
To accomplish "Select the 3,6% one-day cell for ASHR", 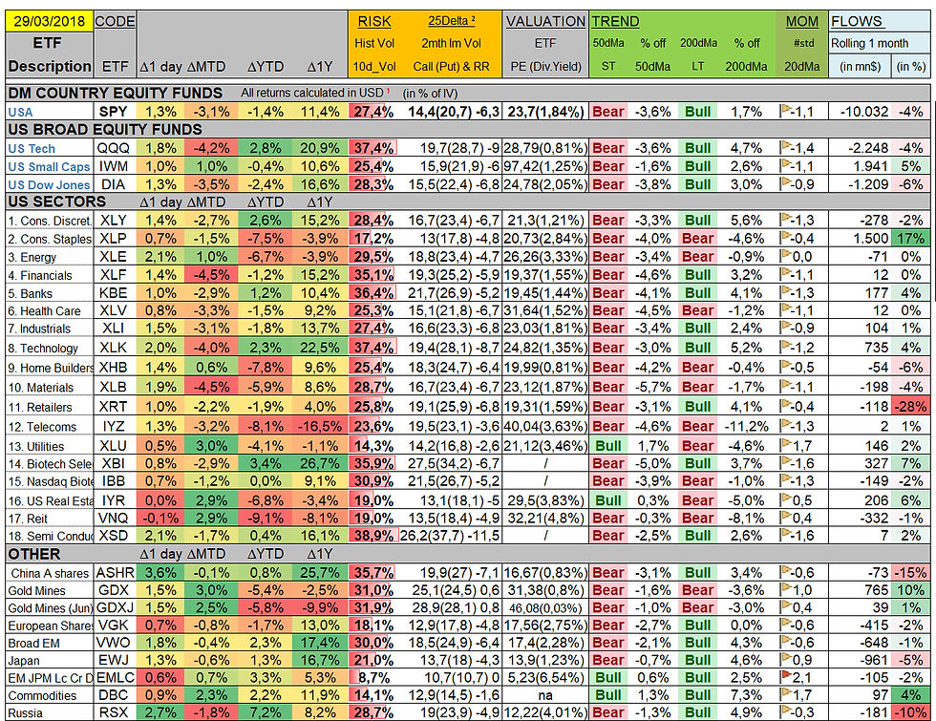I will 160,572.
